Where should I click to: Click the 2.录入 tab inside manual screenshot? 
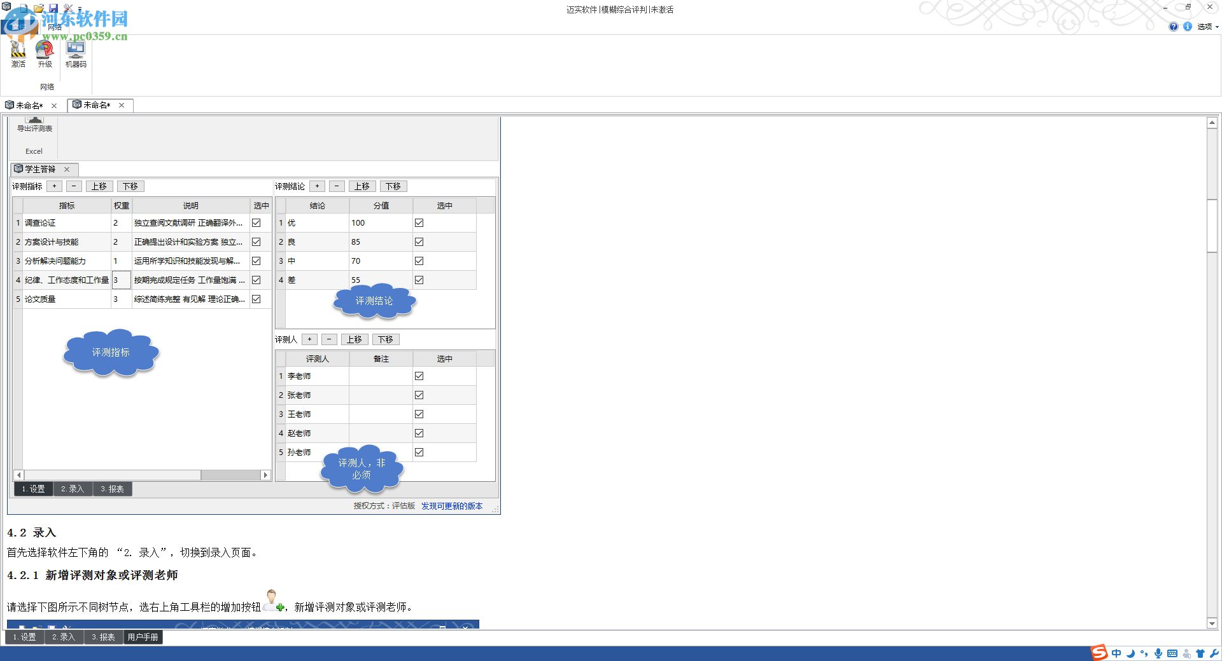tap(73, 489)
